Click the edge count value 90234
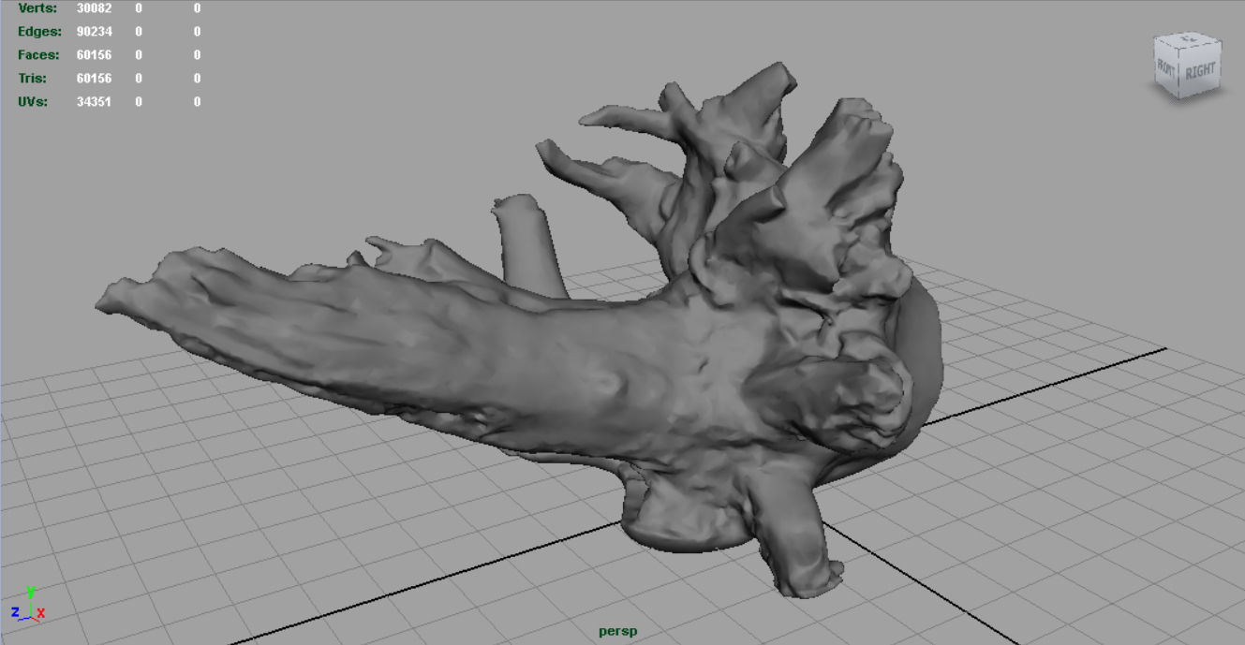1245x645 pixels. [94, 31]
